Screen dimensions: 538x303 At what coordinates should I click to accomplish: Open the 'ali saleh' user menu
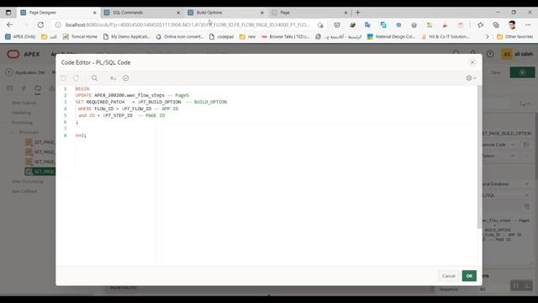tap(518, 54)
